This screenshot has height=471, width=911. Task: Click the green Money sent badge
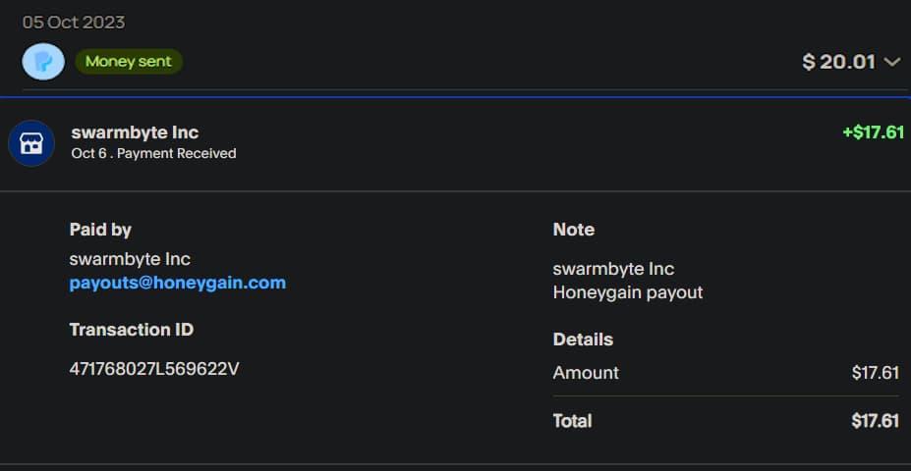pyautogui.click(x=129, y=62)
